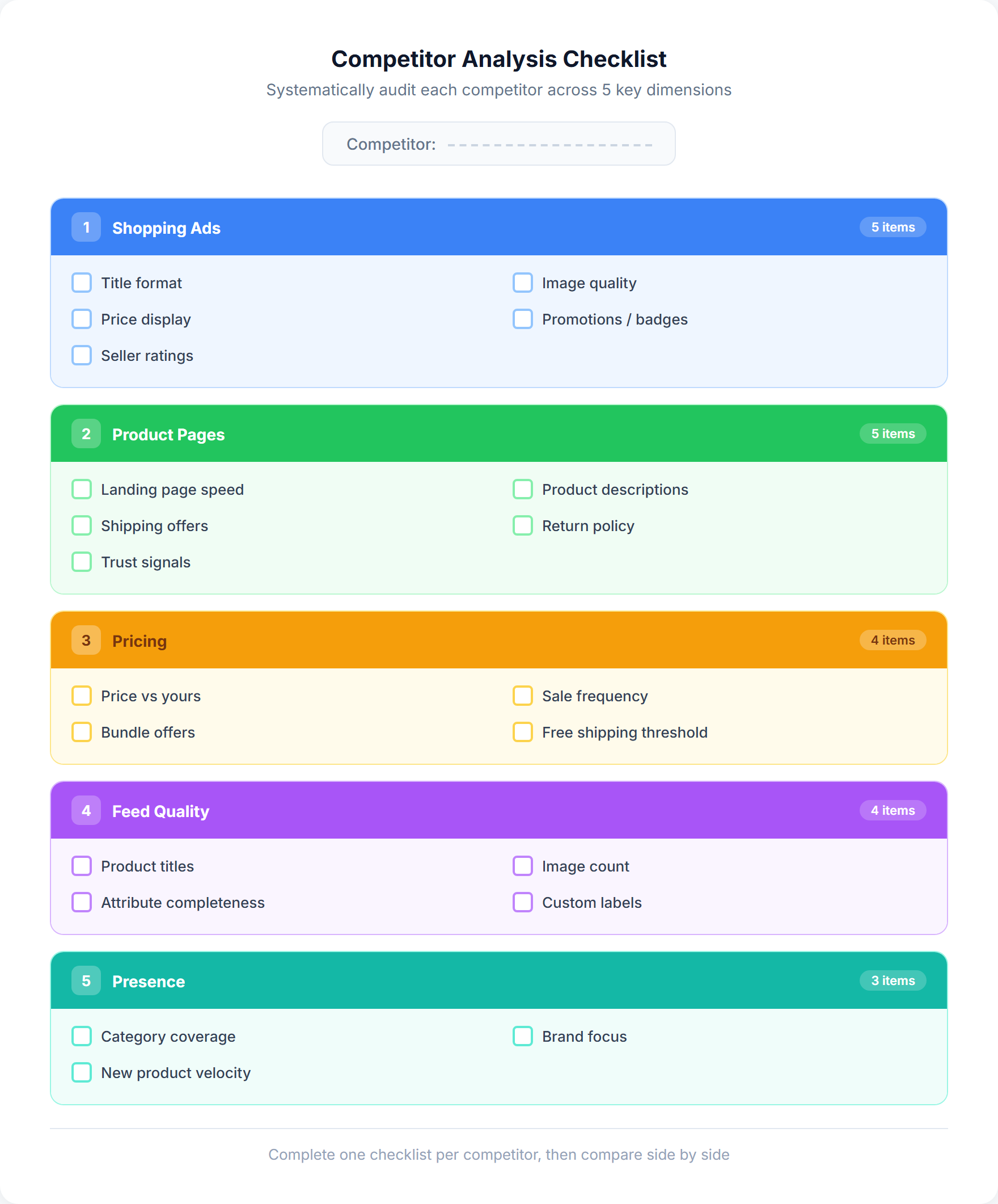Check the Seller ratings checkbox
The width and height of the screenshot is (998, 1204).
coord(81,355)
